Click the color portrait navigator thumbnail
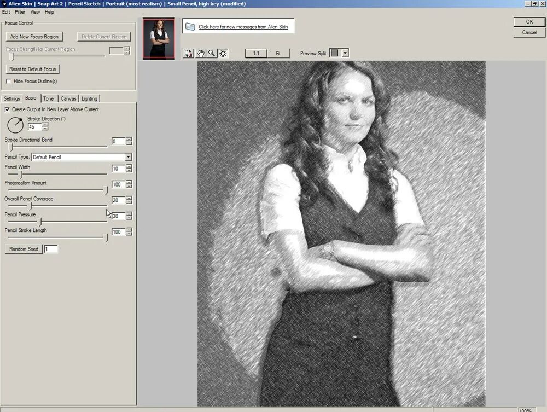The image size is (547, 412). (159, 39)
